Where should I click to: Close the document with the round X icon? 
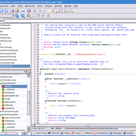coord(29,11)
